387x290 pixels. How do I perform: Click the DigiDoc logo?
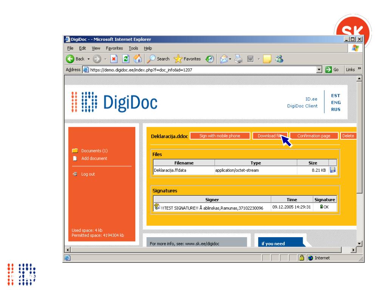[114, 102]
